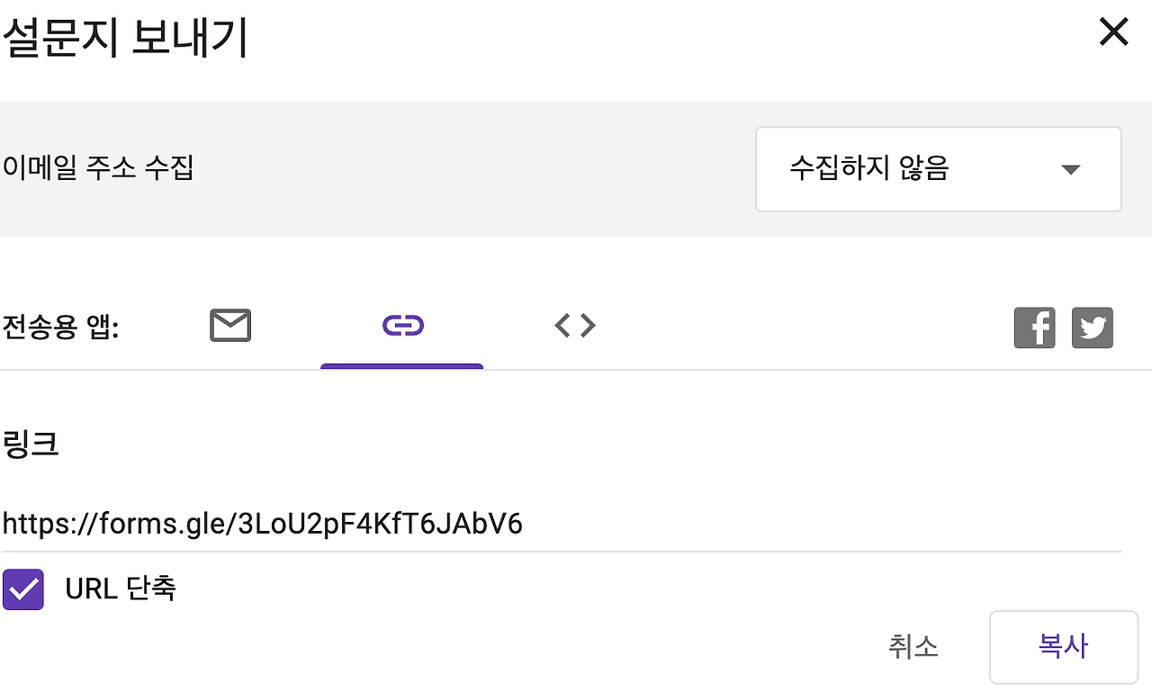Image resolution: width=1152 pixels, height=692 pixels.
Task: Close the 설문지 보내기 dialog
Action: coord(1113,31)
